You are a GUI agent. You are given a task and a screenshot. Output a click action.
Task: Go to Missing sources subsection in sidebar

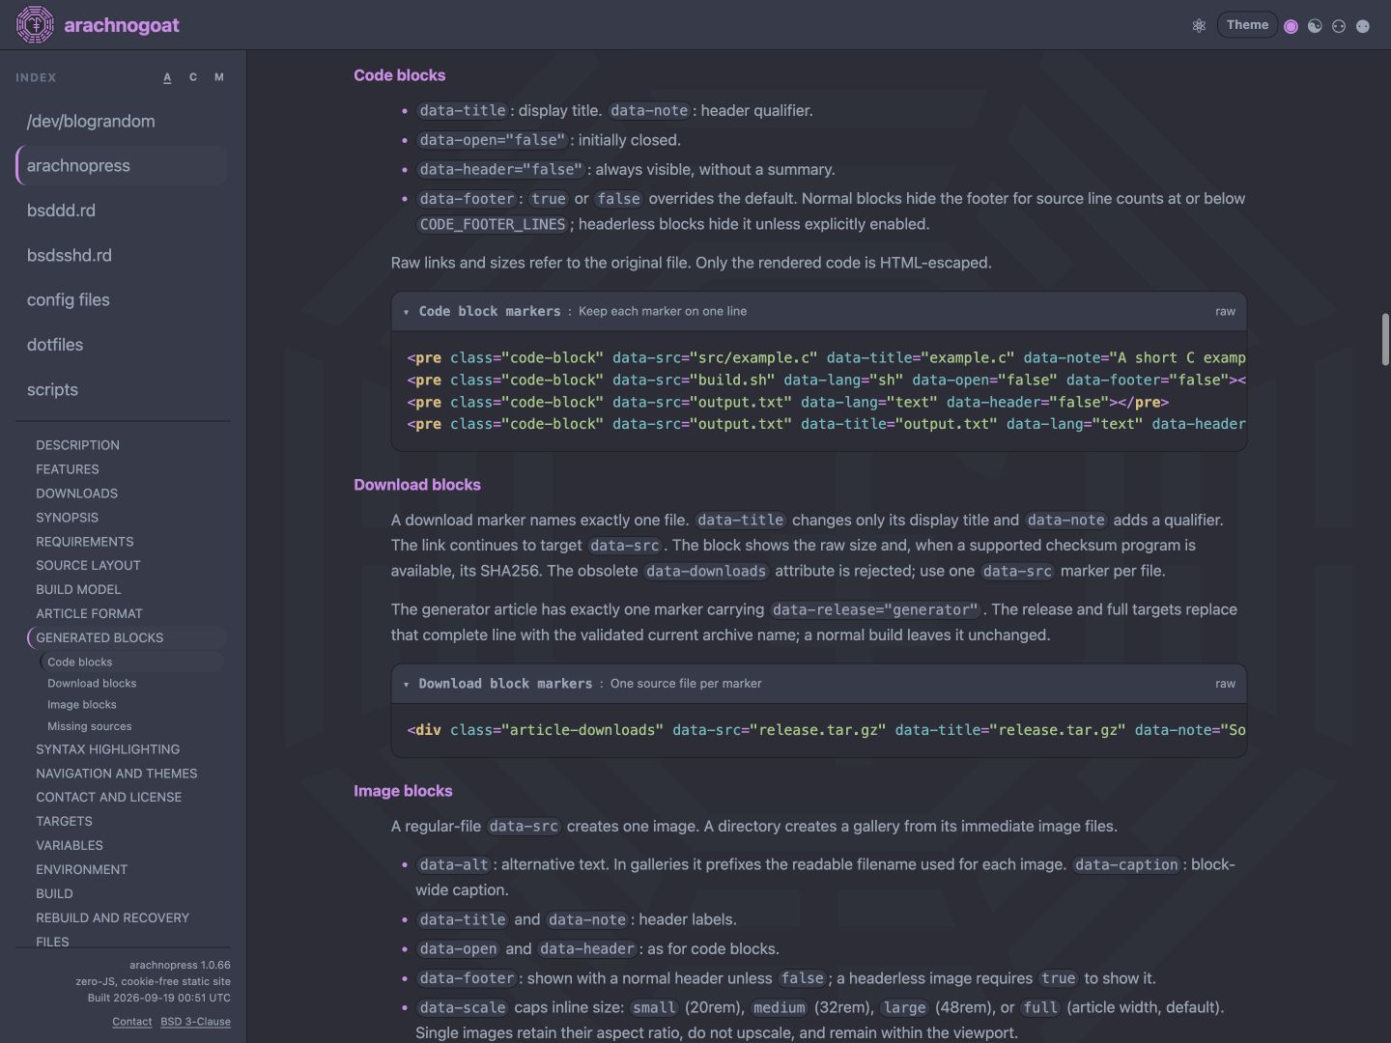point(90,726)
